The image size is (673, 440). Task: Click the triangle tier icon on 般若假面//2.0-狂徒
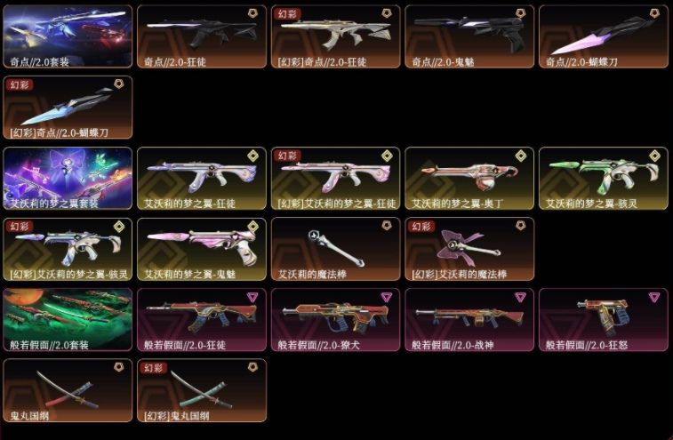252,297
